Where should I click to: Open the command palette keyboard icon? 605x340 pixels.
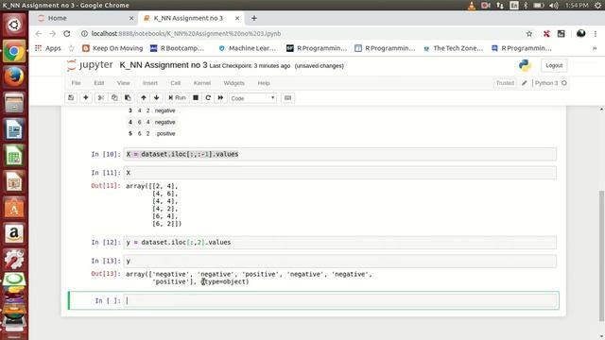coord(287,98)
